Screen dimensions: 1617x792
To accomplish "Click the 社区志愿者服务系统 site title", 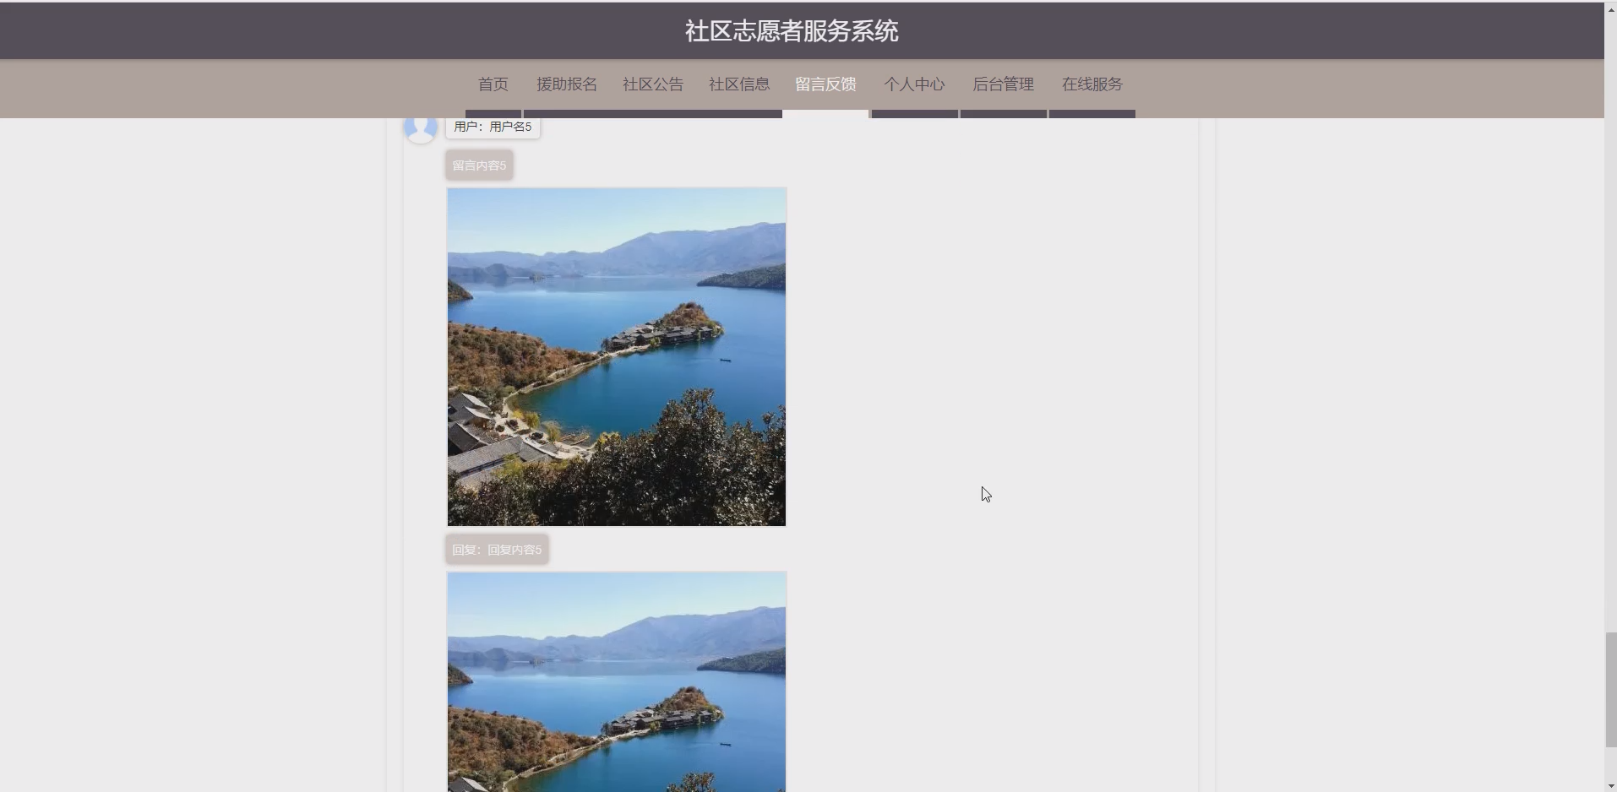I will (x=792, y=31).
